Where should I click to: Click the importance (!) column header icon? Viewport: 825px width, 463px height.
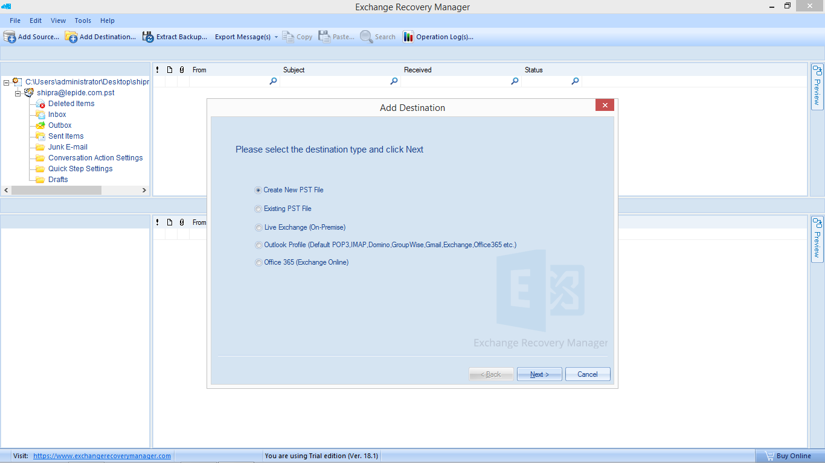pos(158,70)
